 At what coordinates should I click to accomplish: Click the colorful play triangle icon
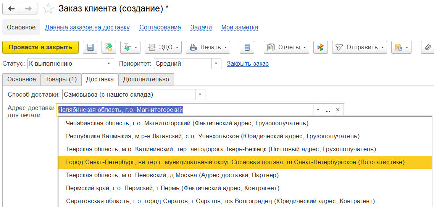coord(321,47)
